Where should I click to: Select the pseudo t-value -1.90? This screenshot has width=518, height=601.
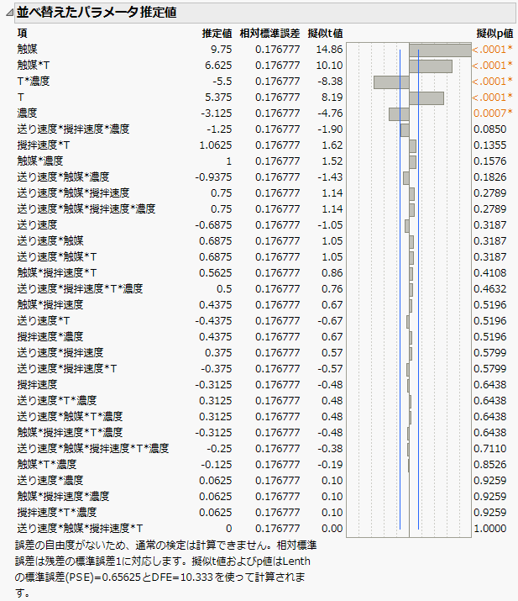(x=330, y=129)
